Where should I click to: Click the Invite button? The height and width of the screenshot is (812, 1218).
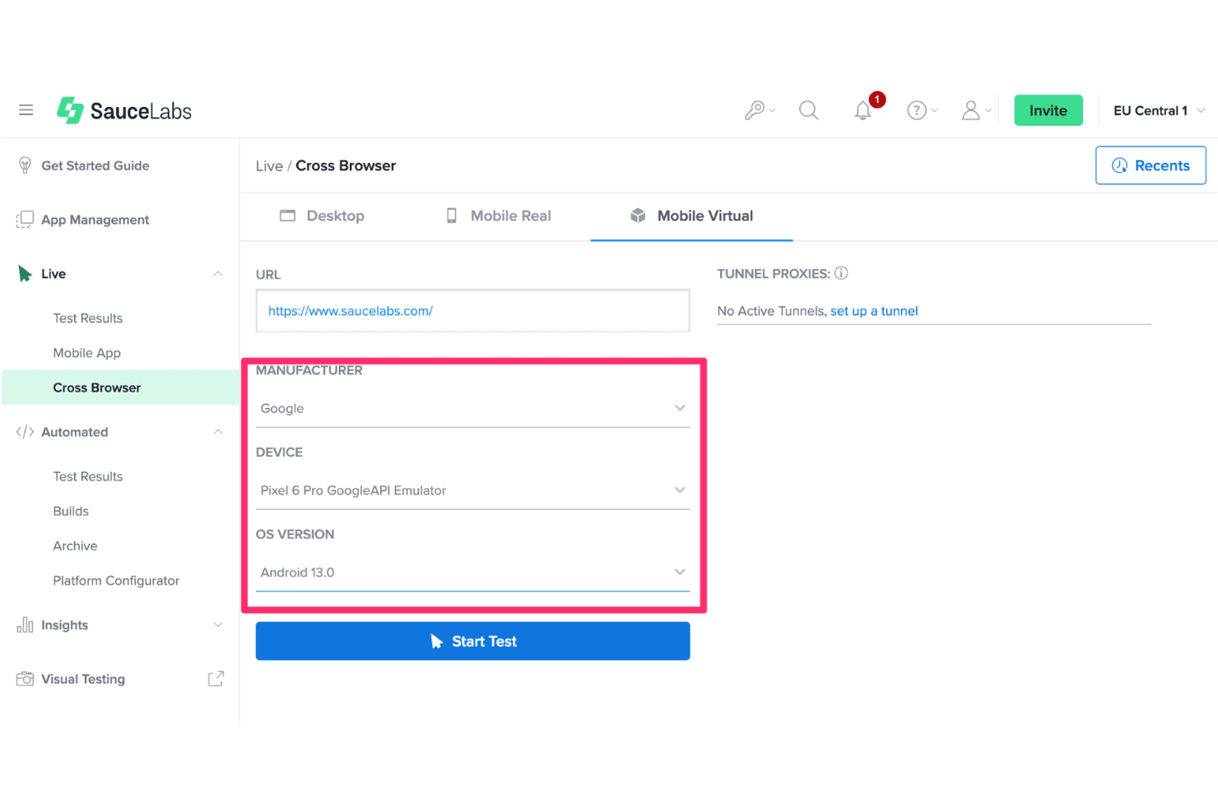pos(1048,110)
